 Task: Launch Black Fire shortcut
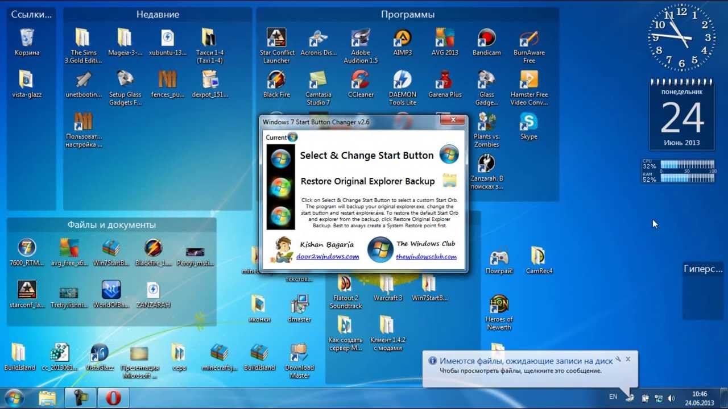point(276,84)
